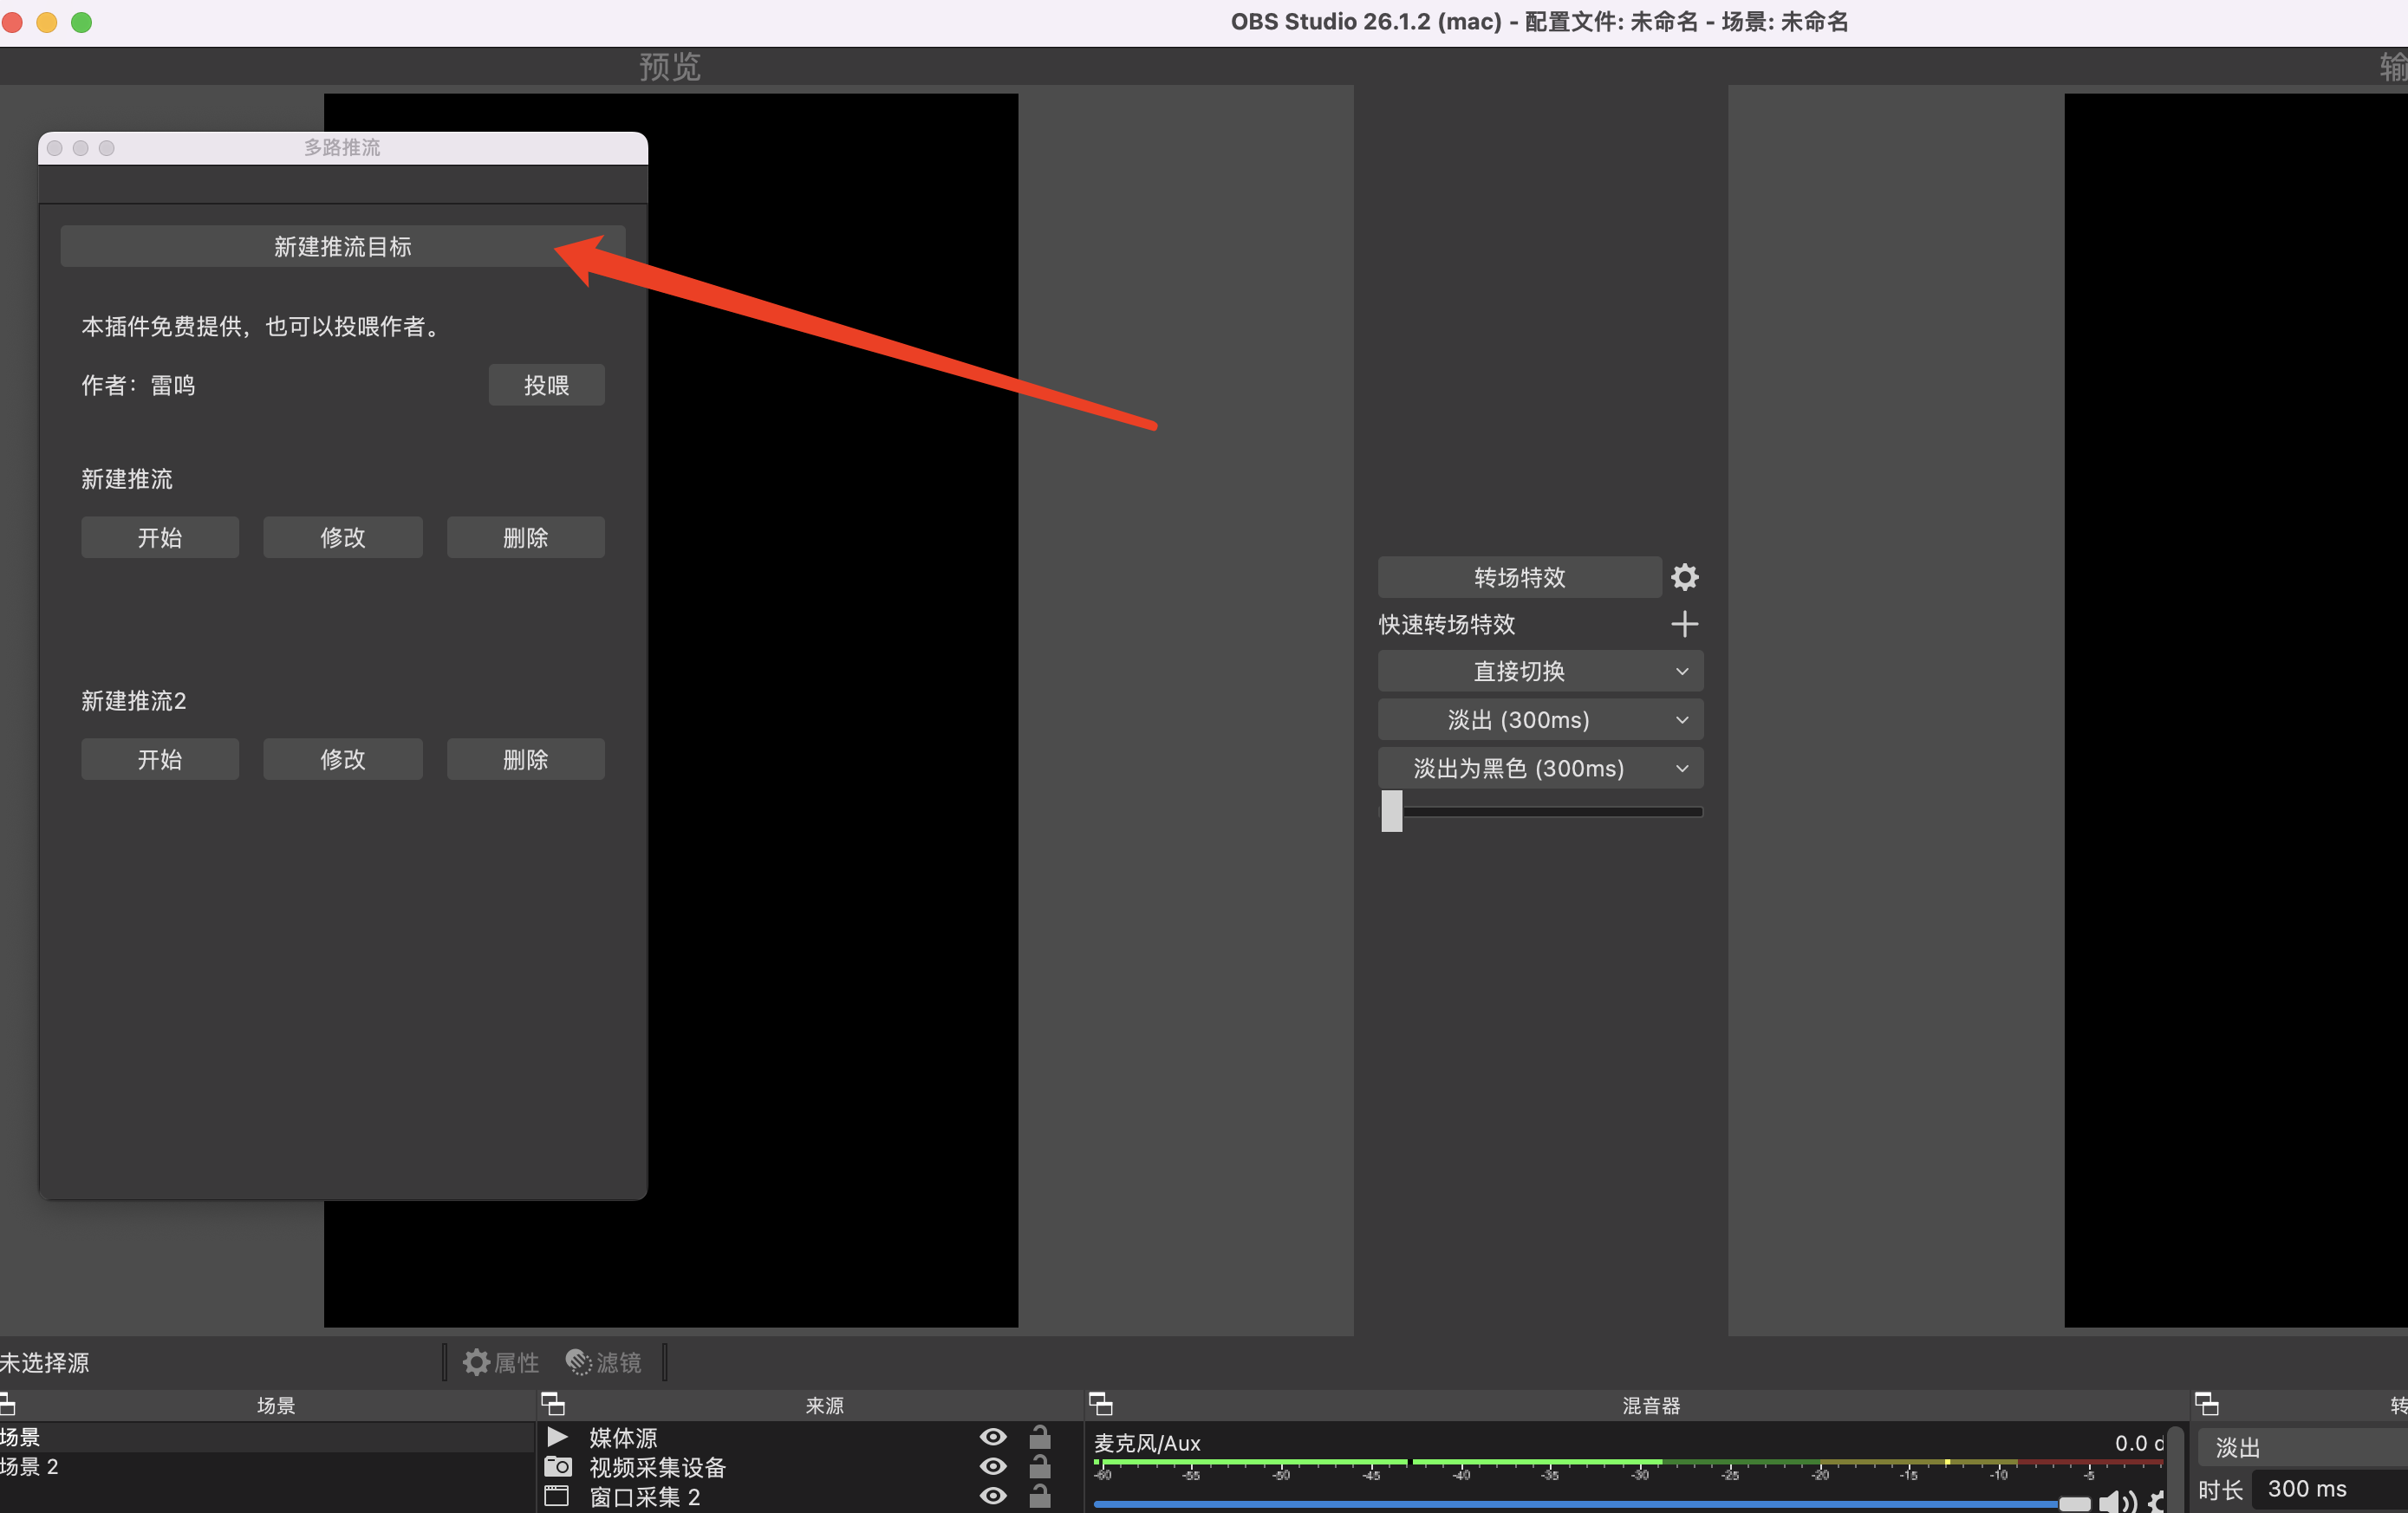Select the 视频采集设备 source item

657,1467
